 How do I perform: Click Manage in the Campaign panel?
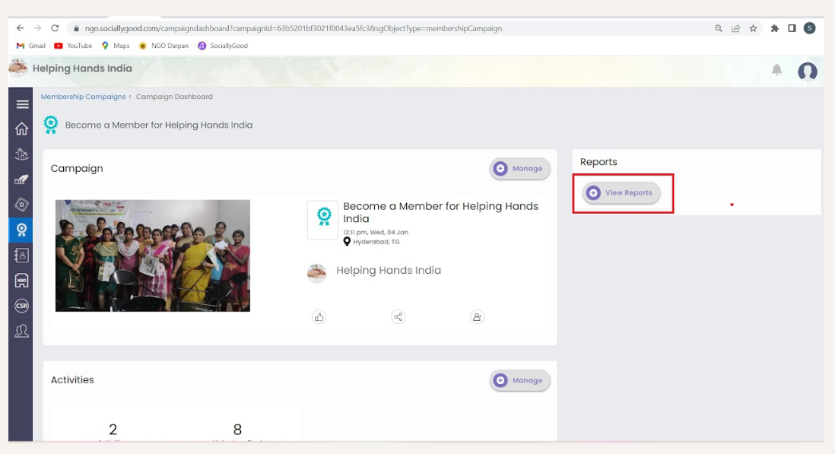pos(519,169)
